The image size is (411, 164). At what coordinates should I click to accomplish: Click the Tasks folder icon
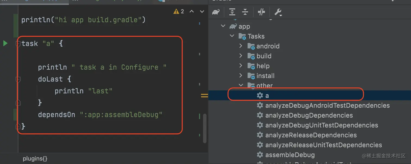pos(242,36)
